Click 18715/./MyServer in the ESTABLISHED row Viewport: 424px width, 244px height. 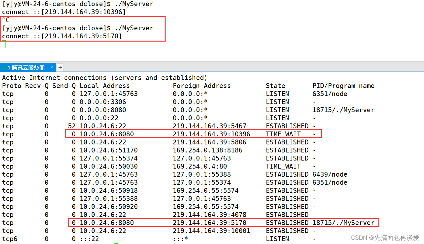(343, 223)
